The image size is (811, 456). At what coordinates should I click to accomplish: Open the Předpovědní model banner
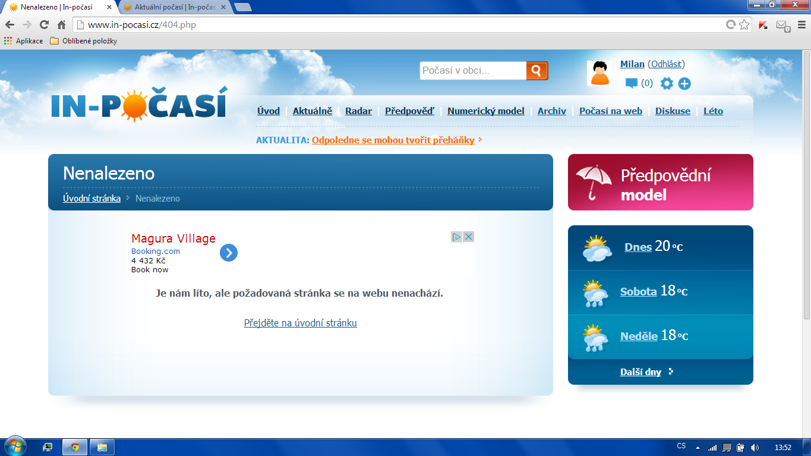click(x=661, y=183)
